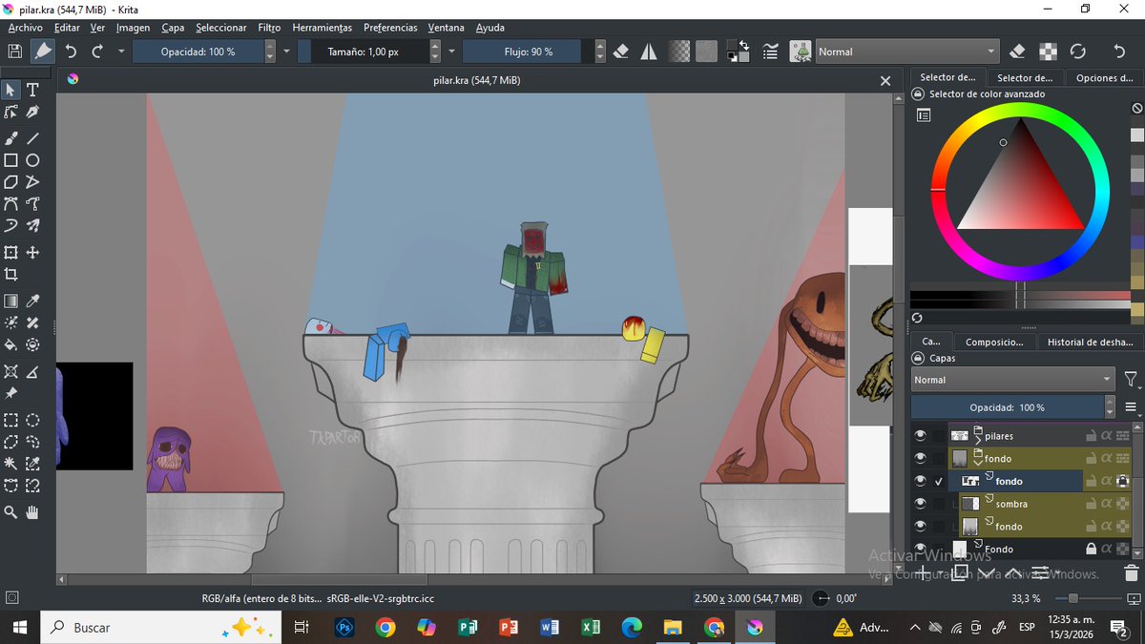
Task: Pick the Calligraphy tool
Action: point(32,112)
